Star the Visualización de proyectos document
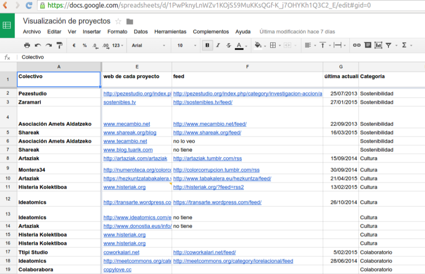The width and height of the screenshot is (425, 274). [x=118, y=21]
